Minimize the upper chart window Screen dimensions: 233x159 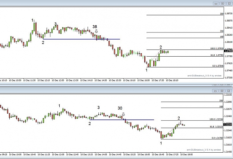pyautogui.click(x=216, y=3)
